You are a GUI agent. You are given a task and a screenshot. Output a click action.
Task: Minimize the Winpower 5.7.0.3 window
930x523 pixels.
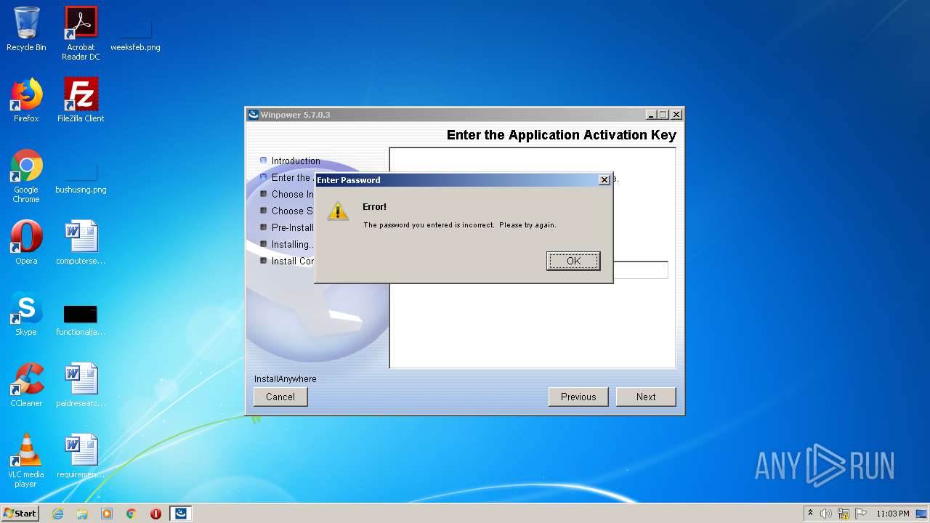pos(651,115)
